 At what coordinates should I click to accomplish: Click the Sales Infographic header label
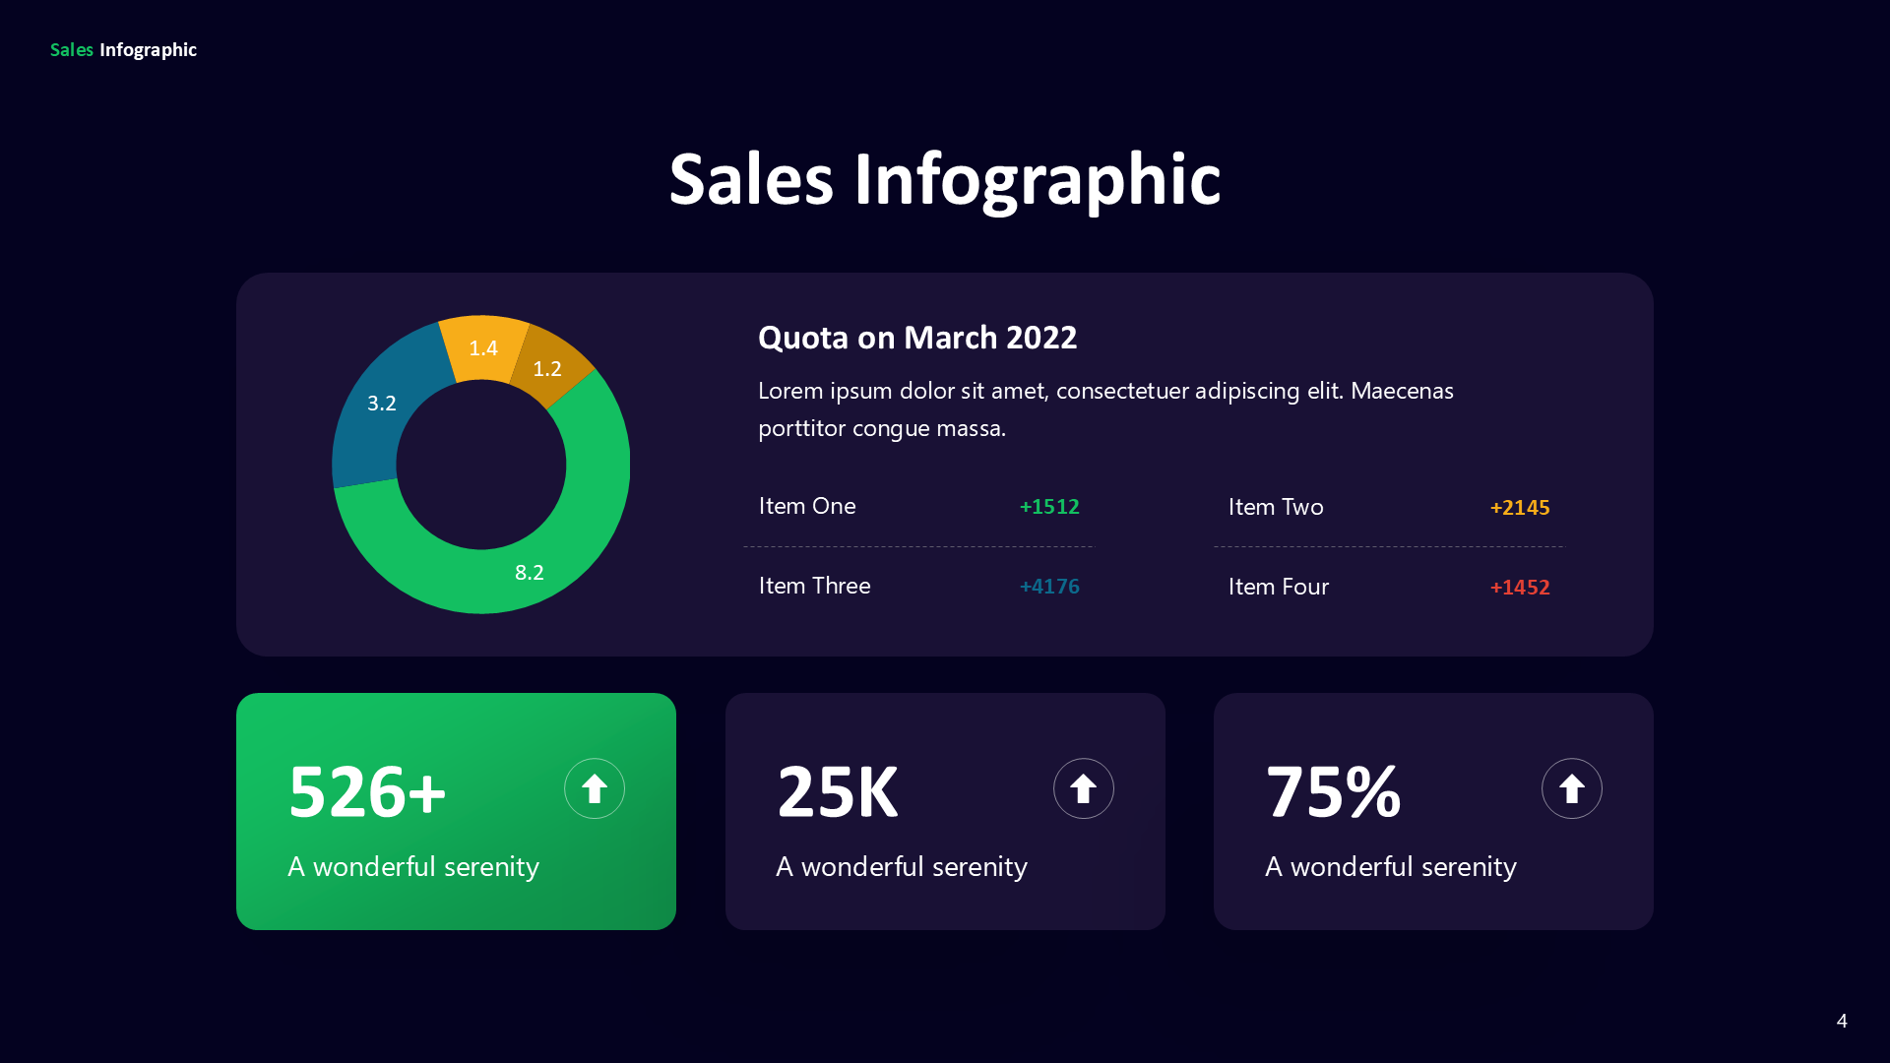click(123, 49)
